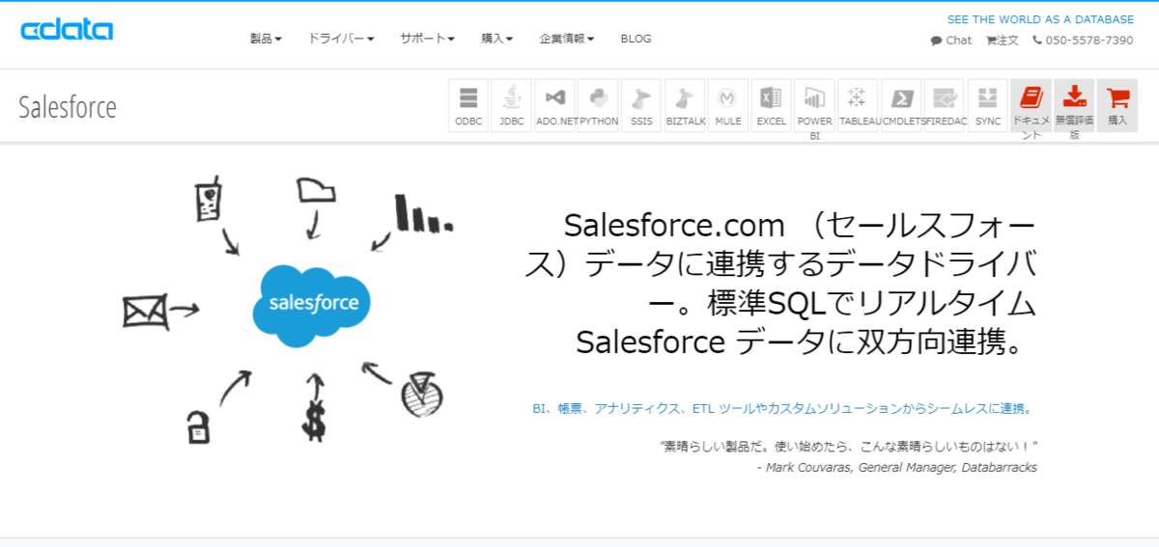1159x547 pixels.
Task: Open the BizTalk adapter icon
Action: pos(685,105)
